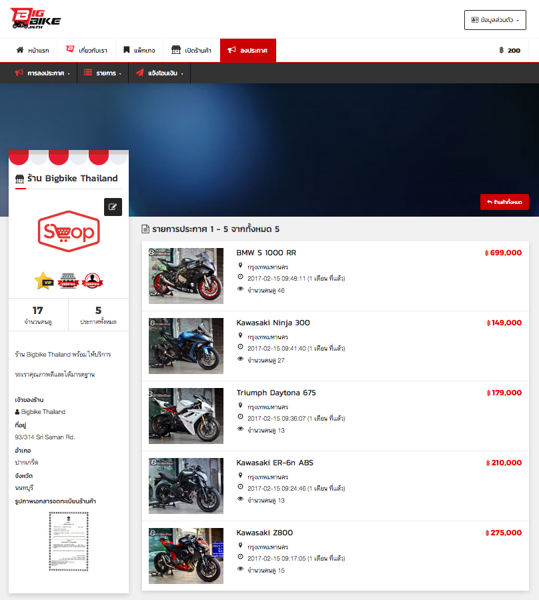The image size is (539, 600).
Task: Click the ร้าน Bigbike Thailand shop heading
Action: pos(72,178)
